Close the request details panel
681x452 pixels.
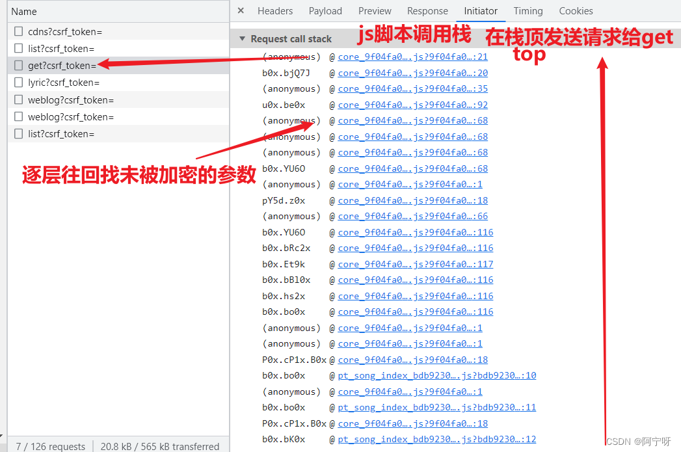(240, 10)
